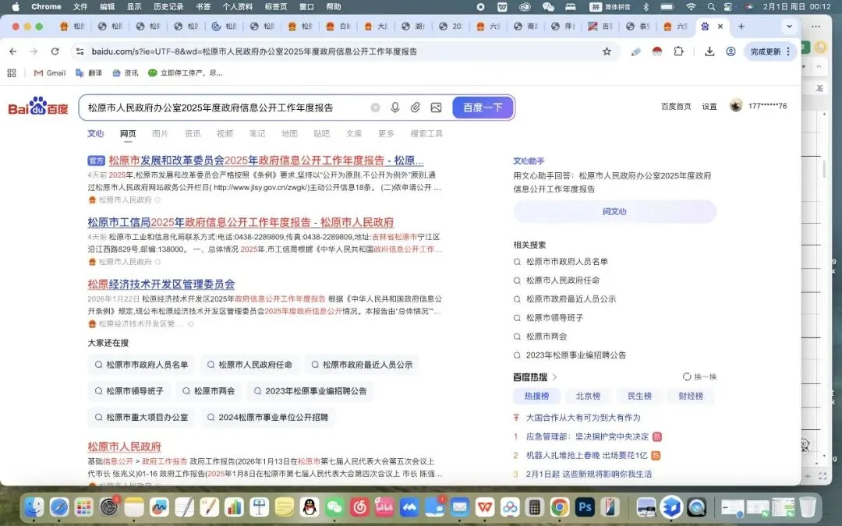
Task: Open WeChat from the Dock
Action: click(x=334, y=507)
